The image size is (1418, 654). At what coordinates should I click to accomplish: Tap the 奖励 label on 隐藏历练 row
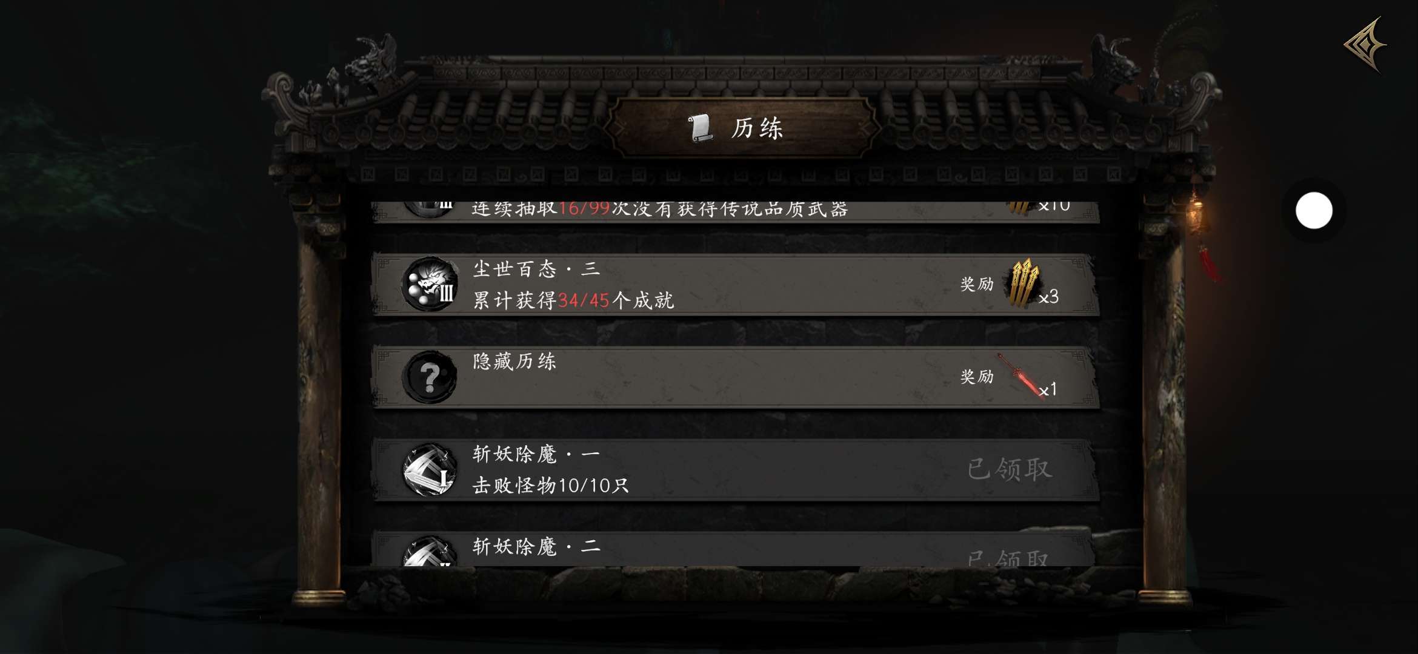click(x=977, y=377)
